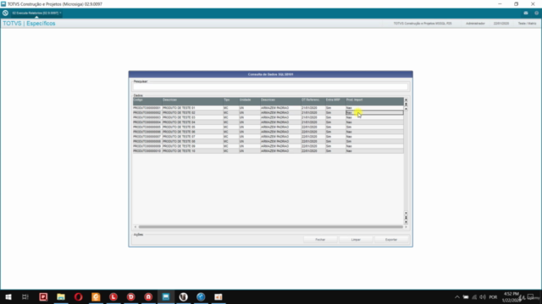Image resolution: width=542 pixels, height=304 pixels.
Task: Click the date 22/01/2020 in the header bar
Action: pos(501,24)
